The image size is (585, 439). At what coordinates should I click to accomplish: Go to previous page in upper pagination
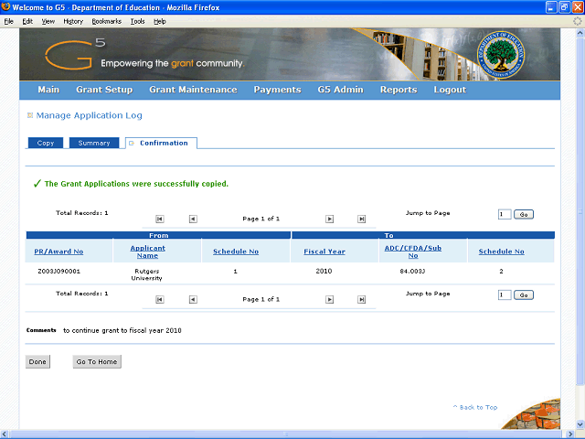193,219
